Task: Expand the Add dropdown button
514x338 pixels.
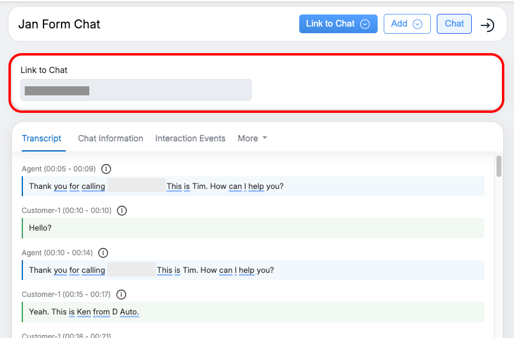Action: [407, 24]
